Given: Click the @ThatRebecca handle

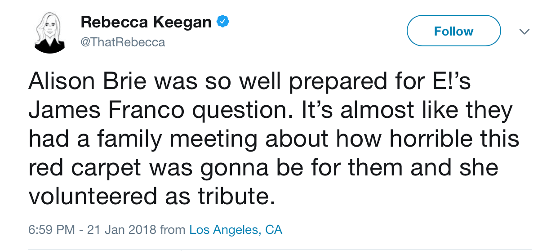Looking at the screenshot, I should coord(123,43).
